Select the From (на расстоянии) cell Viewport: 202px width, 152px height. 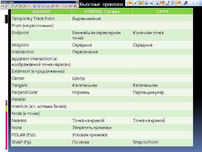click(41, 26)
